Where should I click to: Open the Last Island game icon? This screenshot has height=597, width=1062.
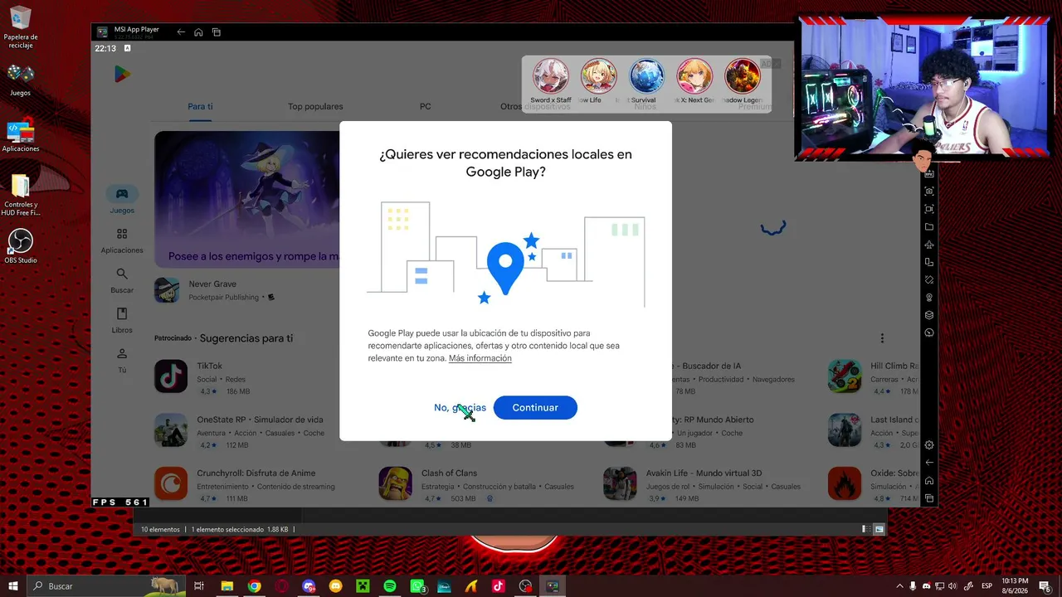(845, 430)
